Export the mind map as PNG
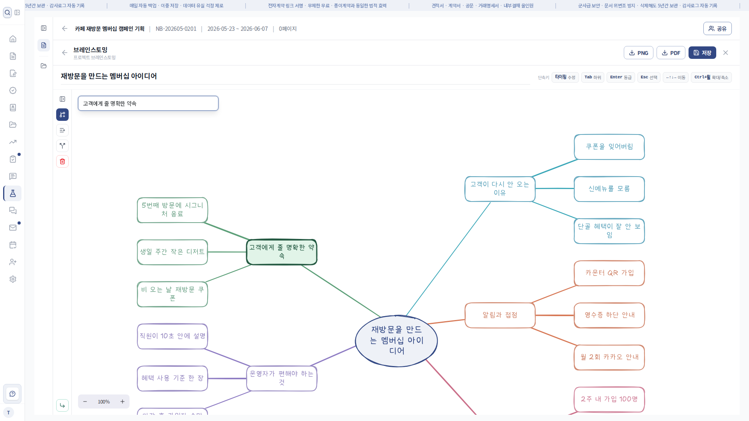The image size is (749, 421). pos(639,53)
